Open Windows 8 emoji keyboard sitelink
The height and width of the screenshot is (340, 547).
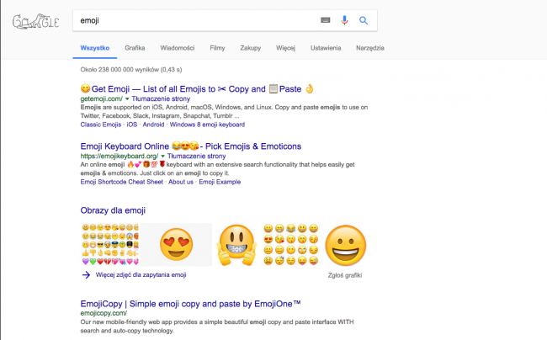[x=207, y=125]
